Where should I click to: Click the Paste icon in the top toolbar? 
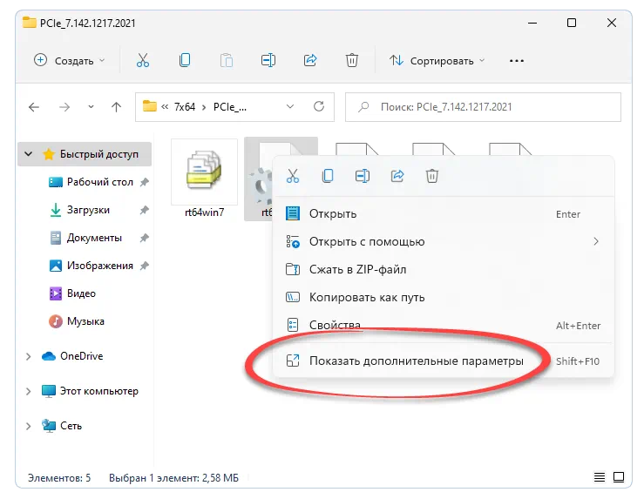(227, 60)
